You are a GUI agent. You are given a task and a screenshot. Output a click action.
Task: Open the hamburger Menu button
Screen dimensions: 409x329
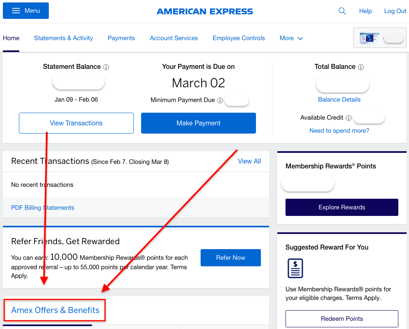pyautogui.click(x=26, y=11)
